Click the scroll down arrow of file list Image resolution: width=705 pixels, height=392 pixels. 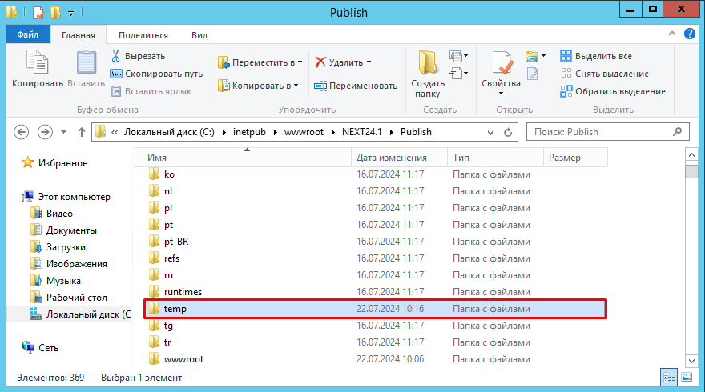(691, 360)
